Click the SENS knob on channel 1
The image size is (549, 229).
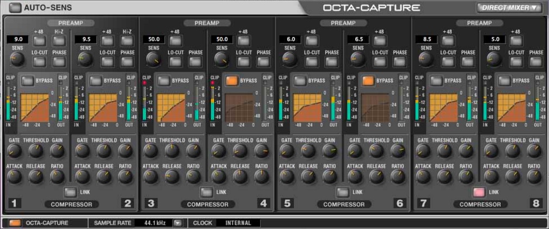point(17,59)
